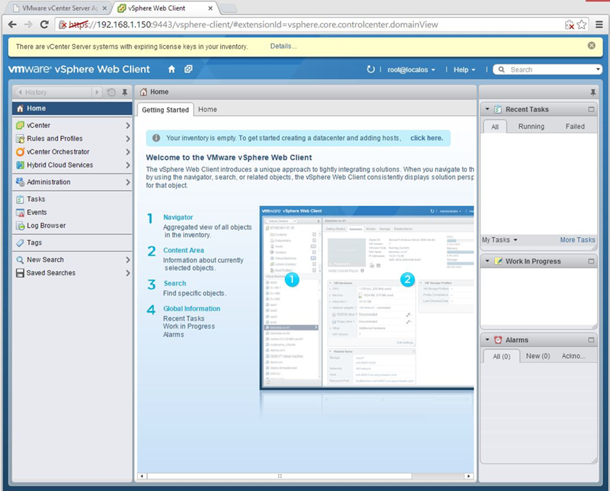Switch to the Home tab in content area
Viewport: 610px width, 491px height.
[208, 109]
